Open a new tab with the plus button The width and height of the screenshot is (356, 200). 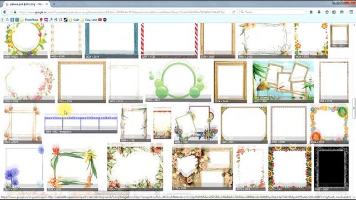pos(54,4)
